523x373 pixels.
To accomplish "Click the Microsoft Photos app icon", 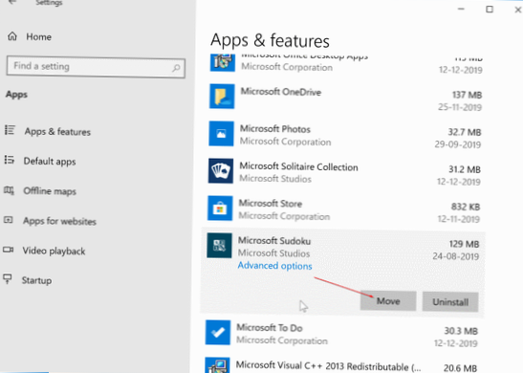I will pos(221,134).
